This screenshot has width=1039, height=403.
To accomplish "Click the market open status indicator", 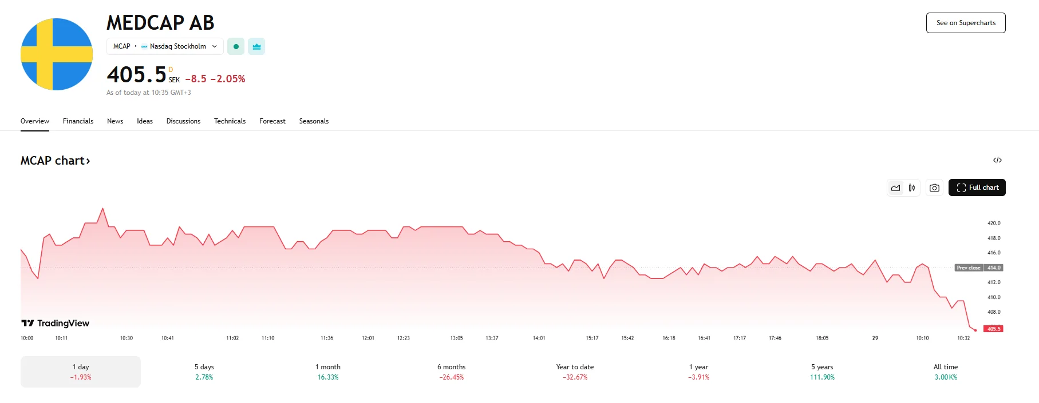I will point(236,46).
